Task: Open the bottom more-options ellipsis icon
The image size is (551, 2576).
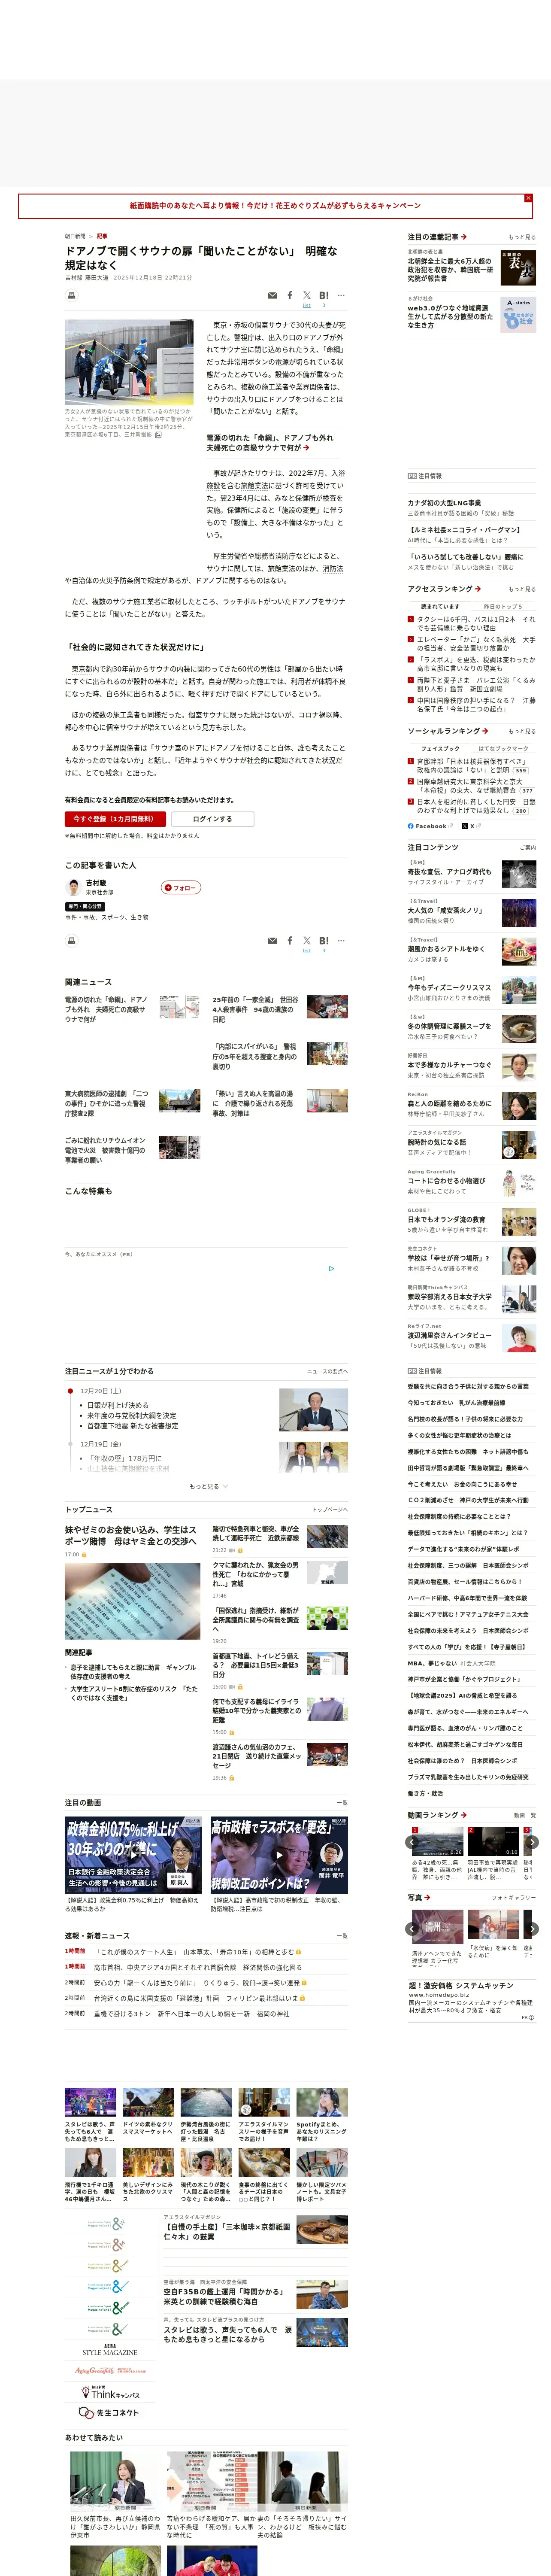Action: [341, 941]
